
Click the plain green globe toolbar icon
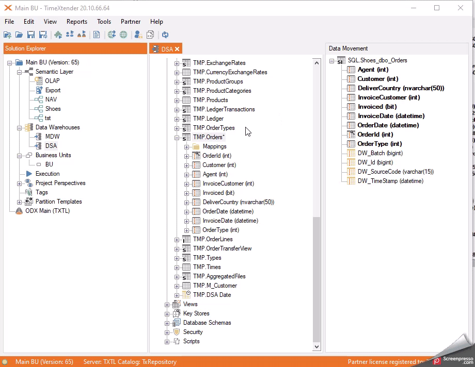[123, 35]
